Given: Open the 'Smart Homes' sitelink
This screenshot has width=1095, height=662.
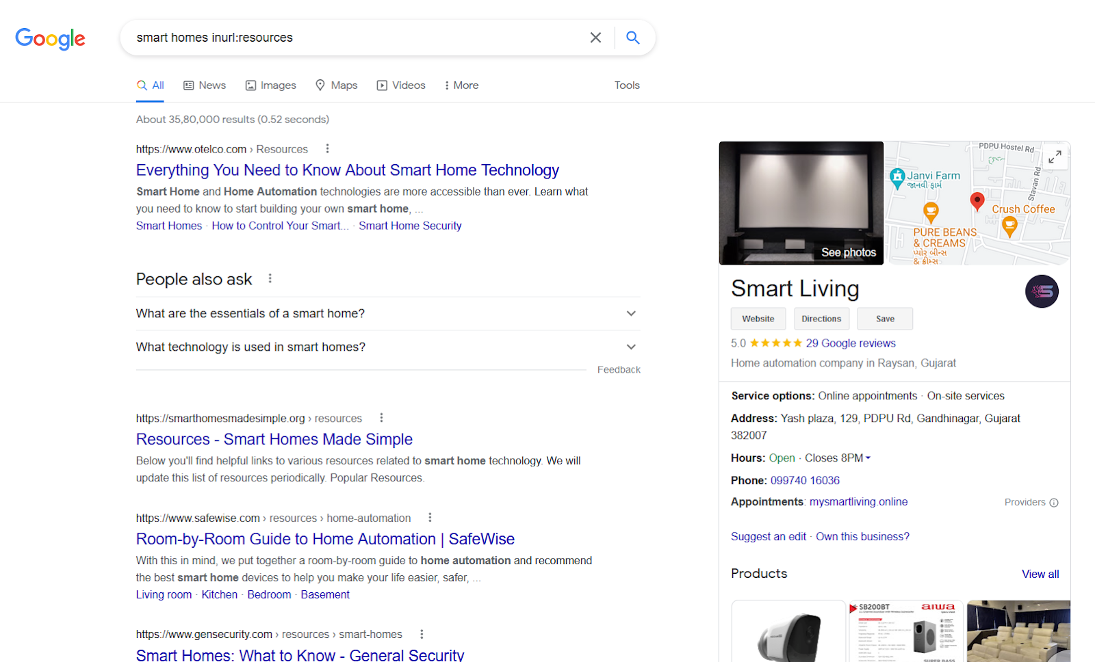Looking at the screenshot, I should tap(169, 226).
